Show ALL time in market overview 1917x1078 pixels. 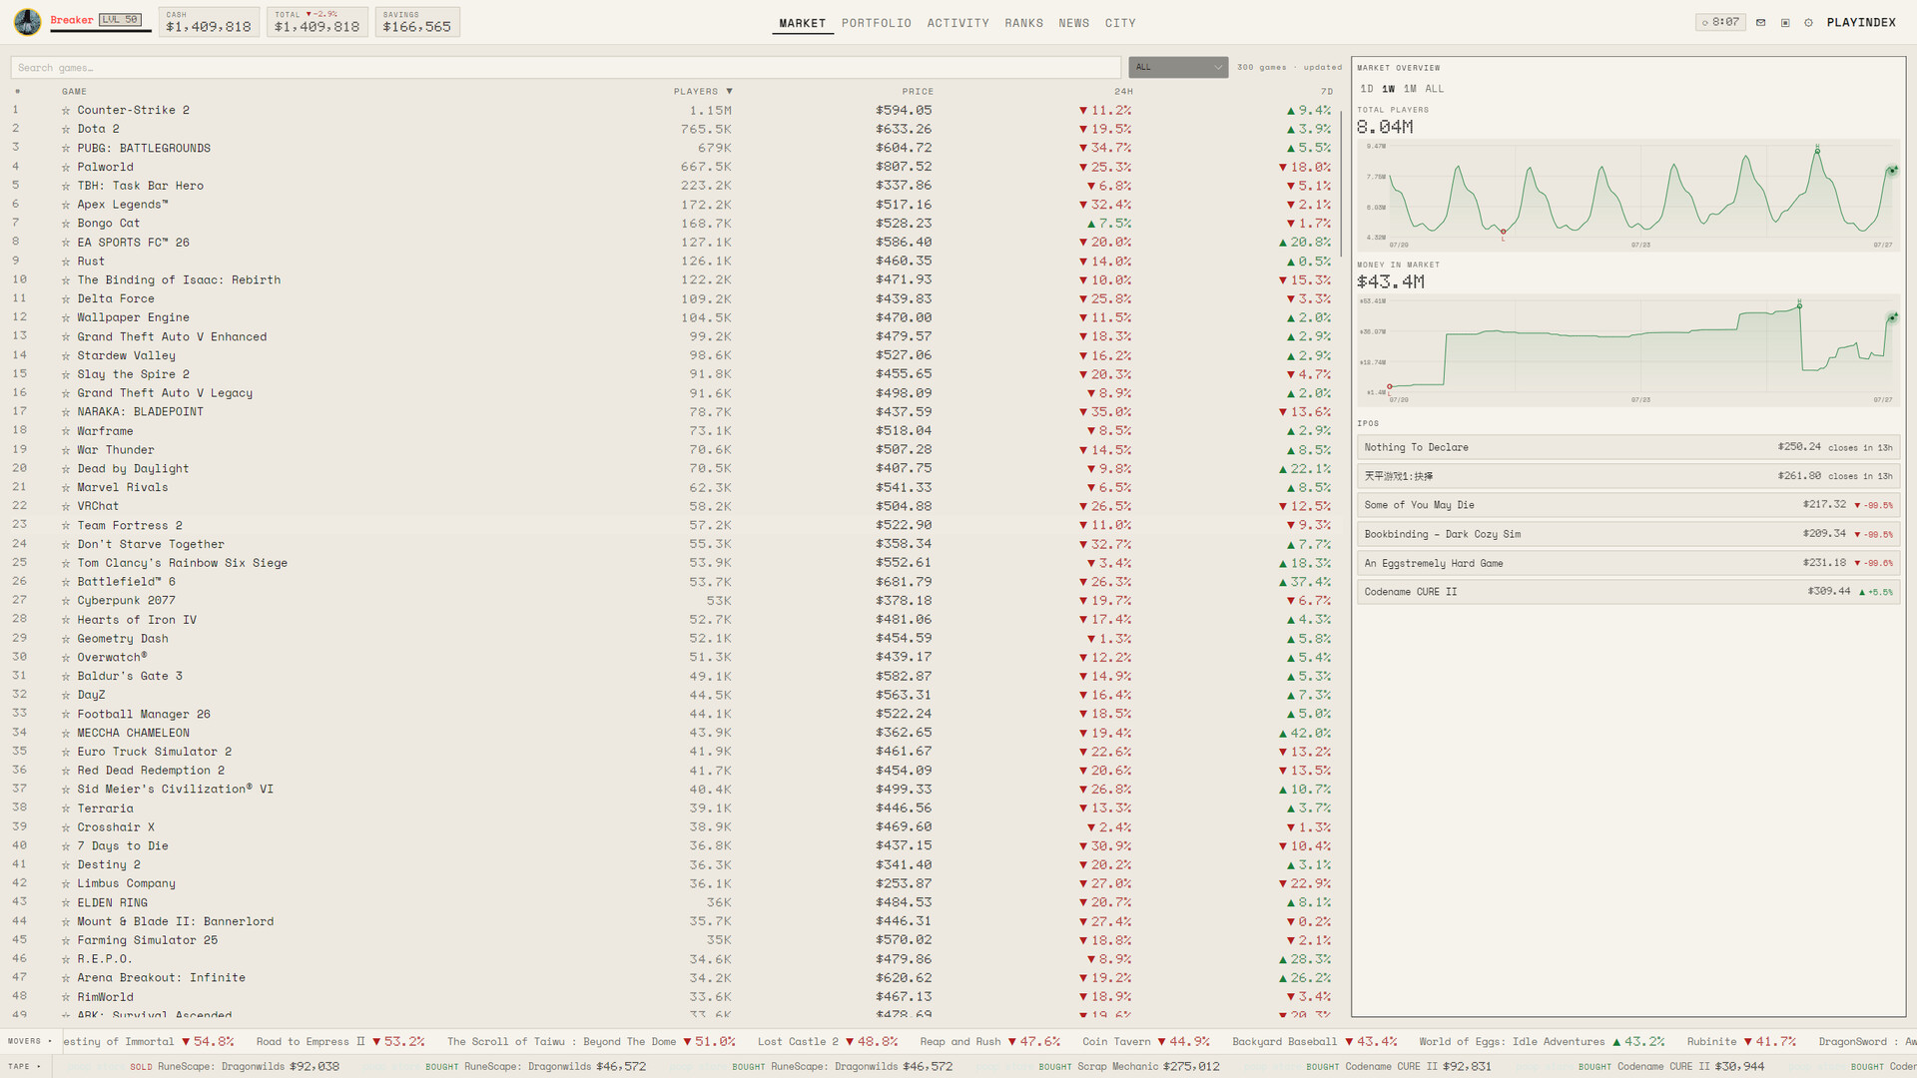tap(1435, 89)
